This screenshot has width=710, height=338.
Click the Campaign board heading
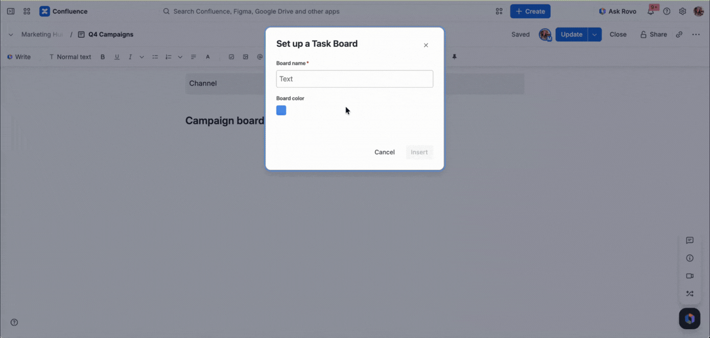point(225,121)
